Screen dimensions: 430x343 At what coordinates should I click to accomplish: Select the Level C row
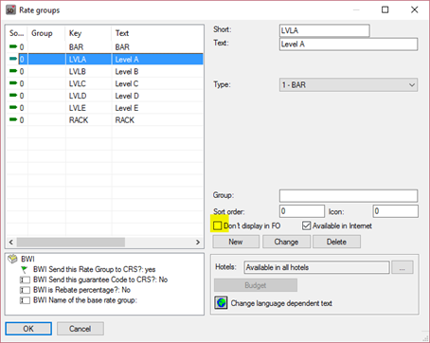point(105,83)
